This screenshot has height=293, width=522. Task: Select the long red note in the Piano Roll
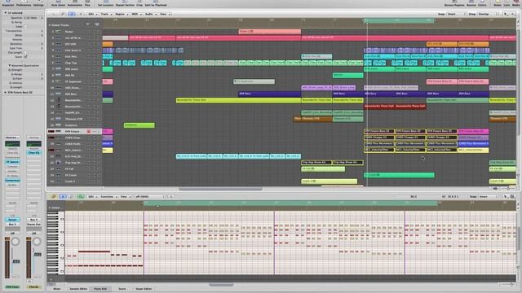click(94, 251)
